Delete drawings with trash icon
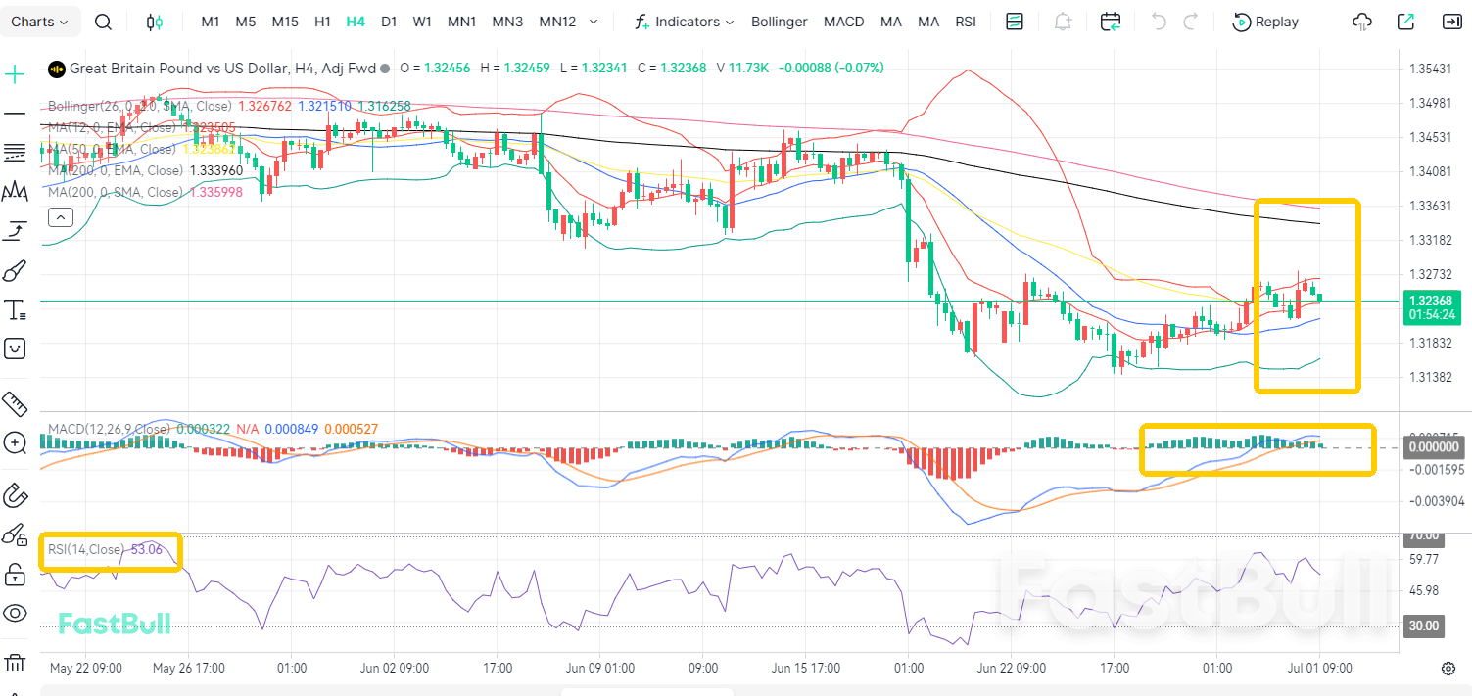Screen dimensions: 1472x696 tap(15, 663)
